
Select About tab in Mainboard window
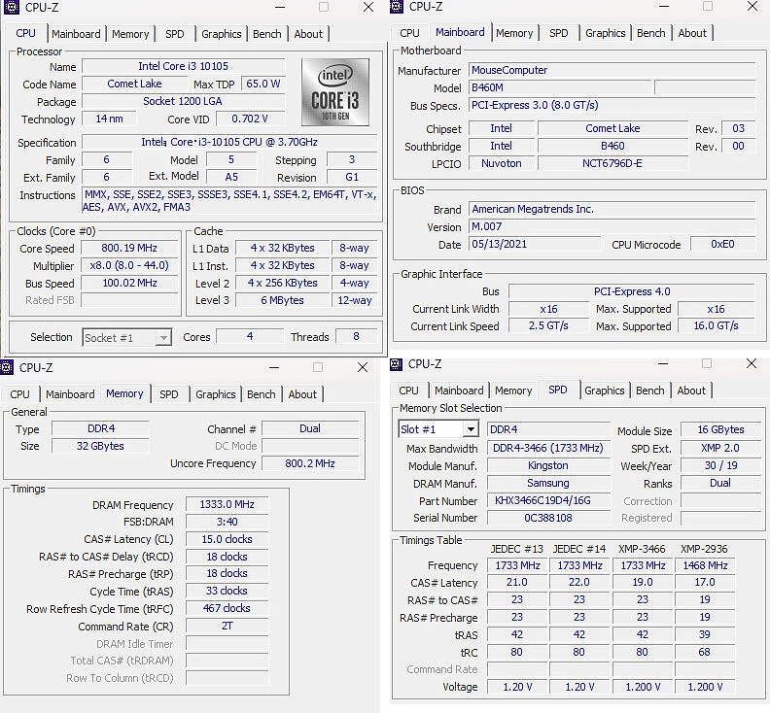coord(692,33)
